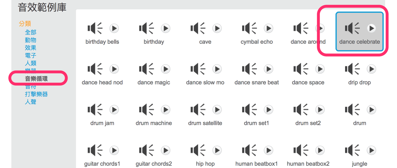This screenshot has width=397, height=168.
Task: Show the 效果 sound category
Action: coord(31,48)
